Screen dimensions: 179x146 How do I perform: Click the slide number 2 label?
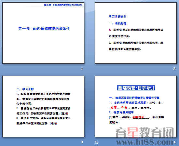(x=174, y=69)
